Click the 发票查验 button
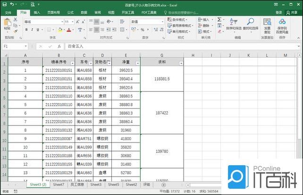The width and height of the screenshot is (303, 195). click(267, 26)
